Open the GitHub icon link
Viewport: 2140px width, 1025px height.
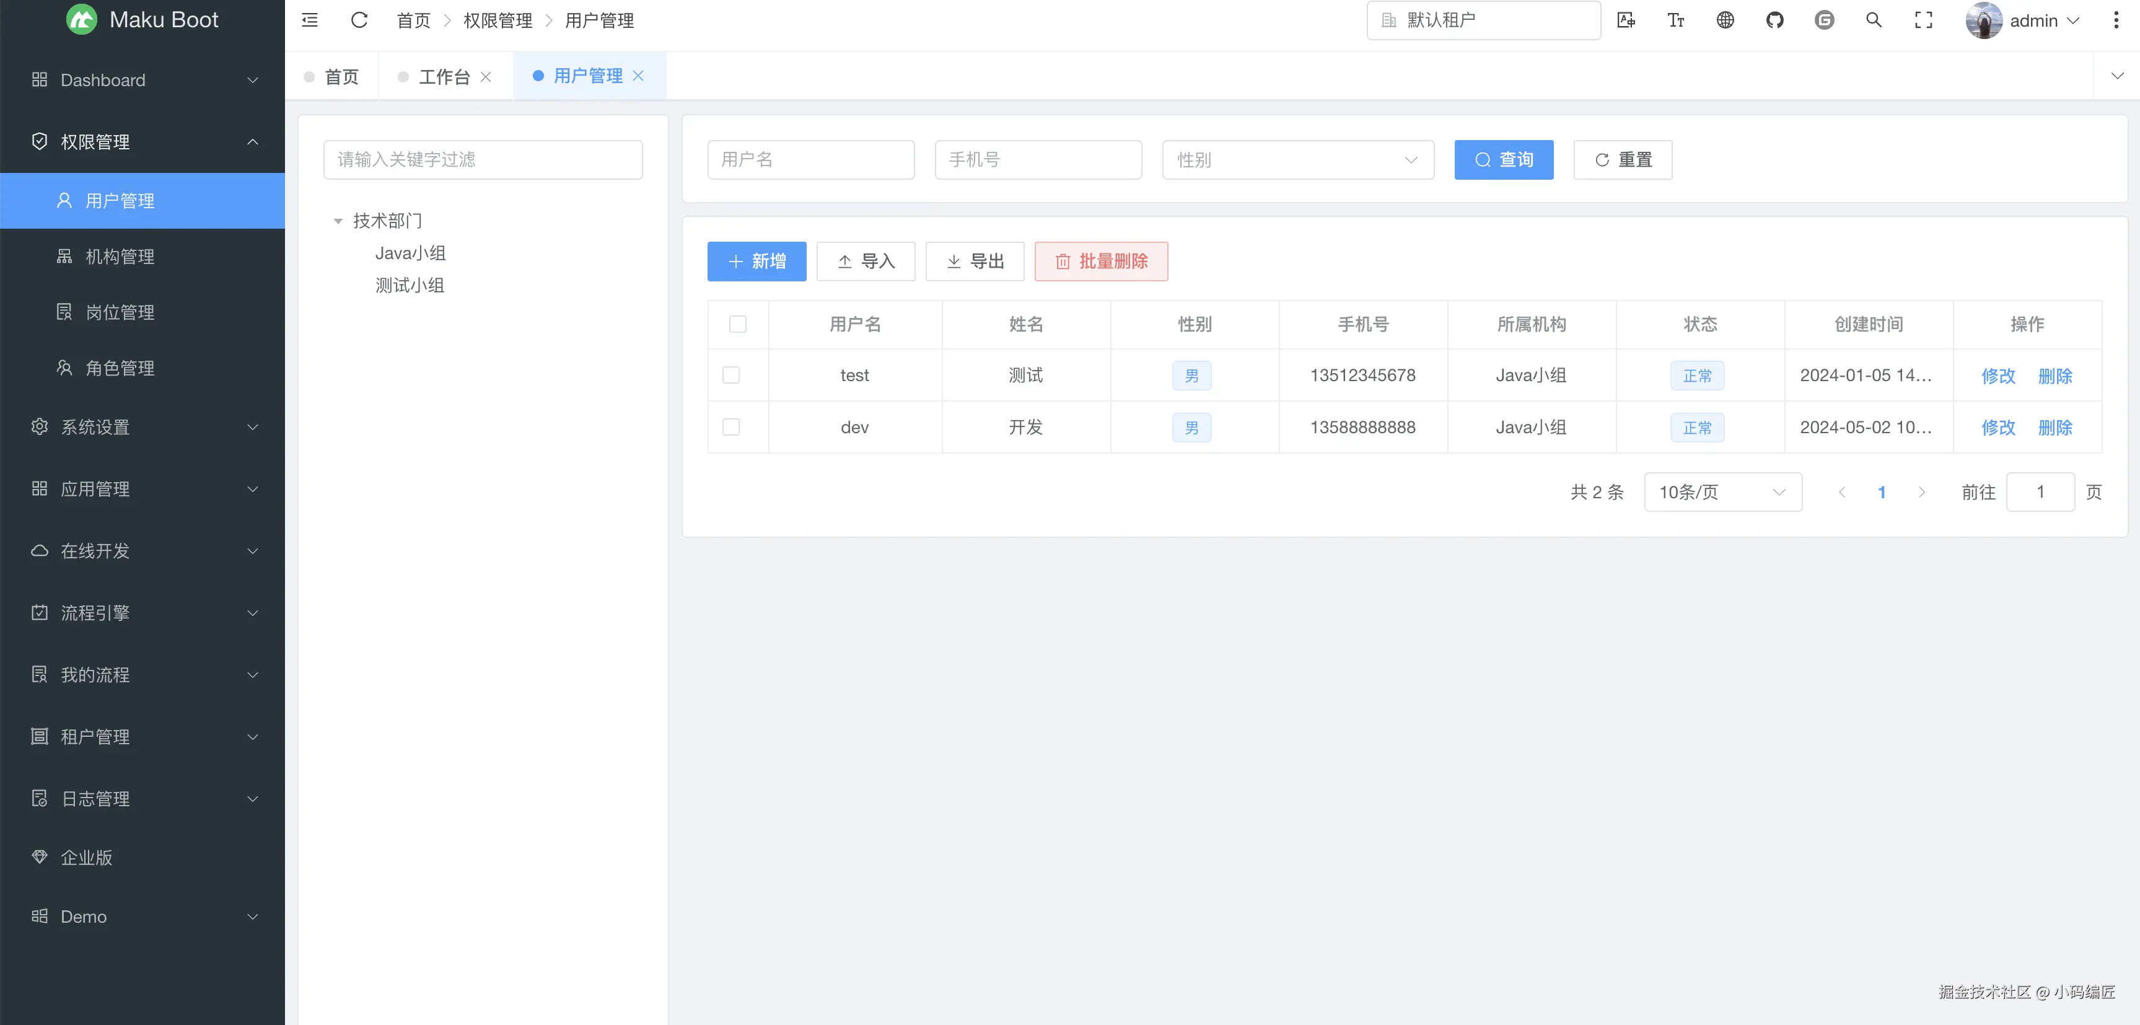[x=1774, y=20]
